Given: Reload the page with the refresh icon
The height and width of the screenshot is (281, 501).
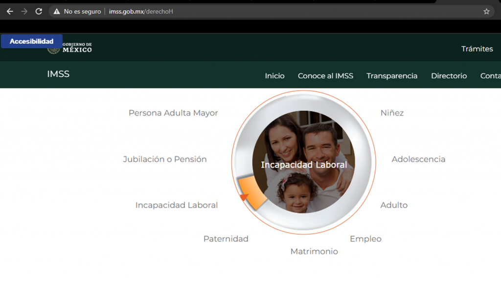Looking at the screenshot, I should point(39,12).
